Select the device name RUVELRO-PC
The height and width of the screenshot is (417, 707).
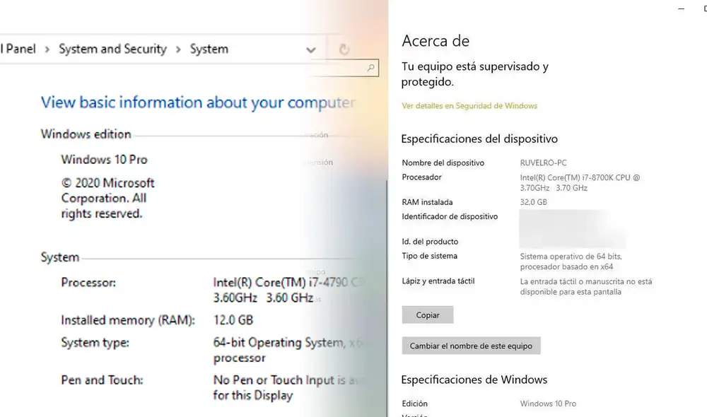[x=543, y=163]
